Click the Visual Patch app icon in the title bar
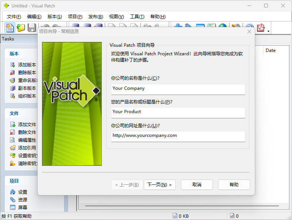Image resolution: width=292 pixels, height=220 pixels. (x=6, y=6)
